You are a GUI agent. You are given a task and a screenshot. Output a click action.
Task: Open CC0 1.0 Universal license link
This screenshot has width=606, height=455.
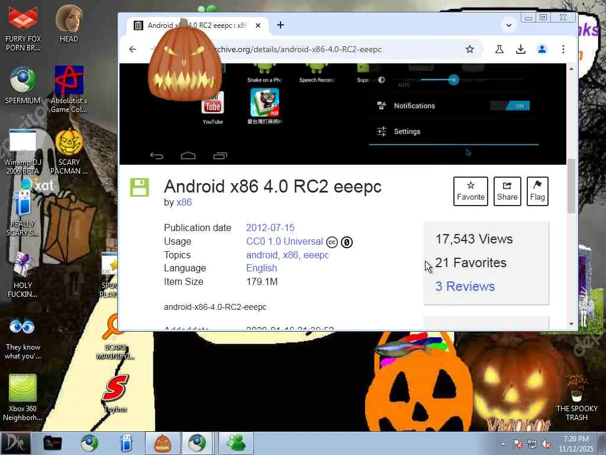(285, 242)
